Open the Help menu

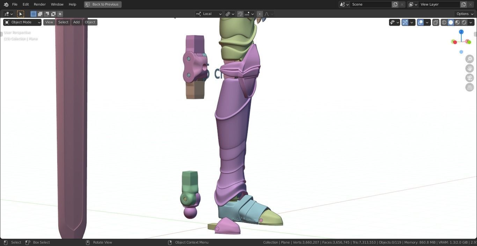[72, 5]
